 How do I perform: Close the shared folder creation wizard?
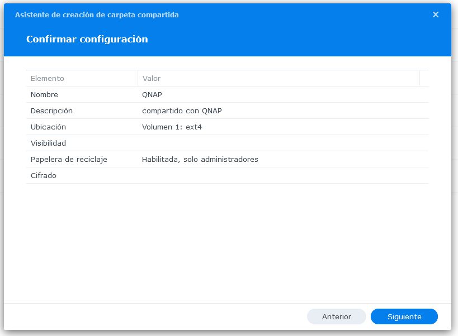436,15
